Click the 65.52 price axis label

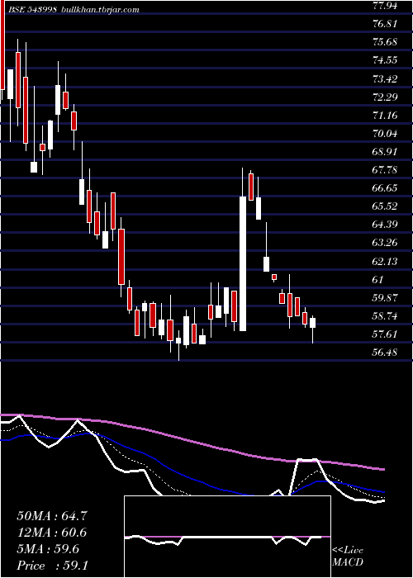tap(386, 206)
